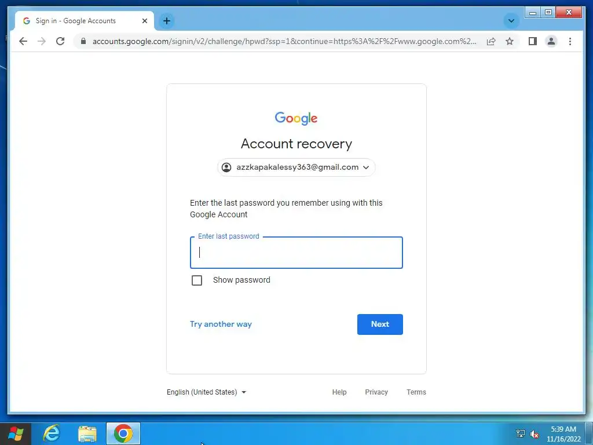Click the Try another way link
593x445 pixels.
point(221,324)
